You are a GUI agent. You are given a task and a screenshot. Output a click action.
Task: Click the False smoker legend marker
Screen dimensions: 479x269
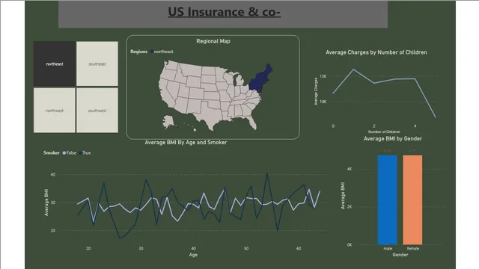(64, 152)
